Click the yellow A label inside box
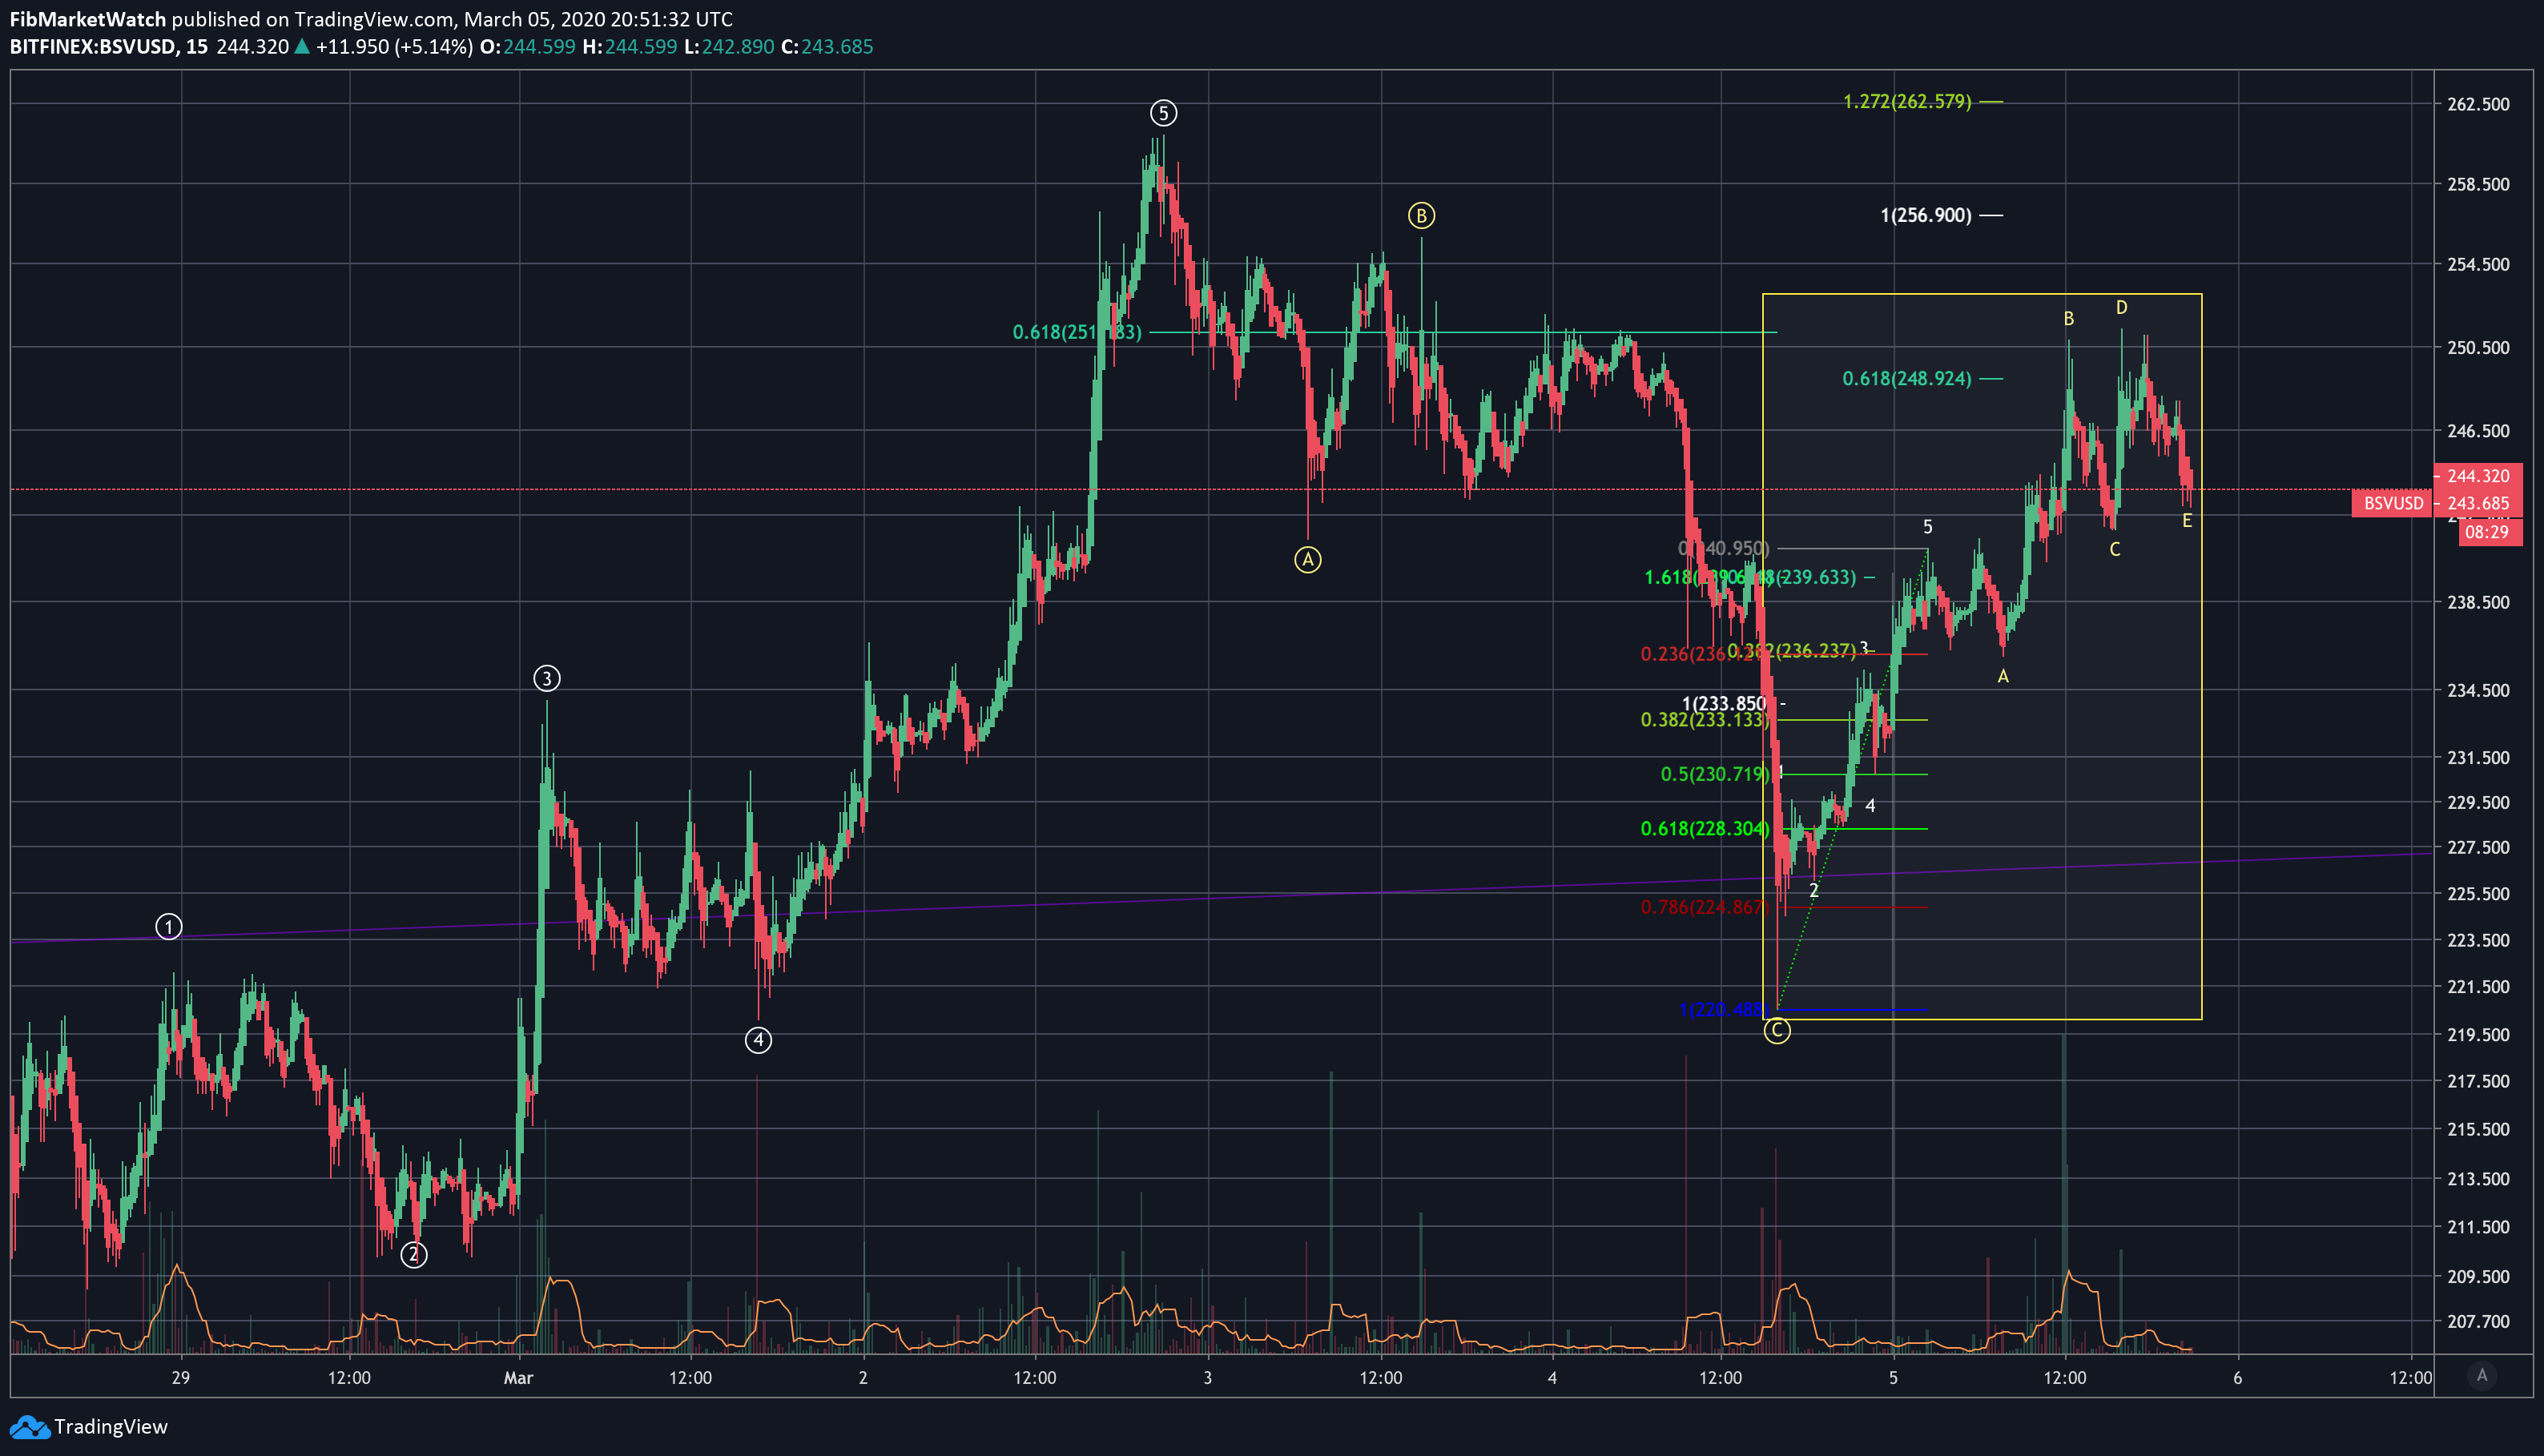This screenshot has width=2544, height=1456. pyautogui.click(x=2003, y=677)
